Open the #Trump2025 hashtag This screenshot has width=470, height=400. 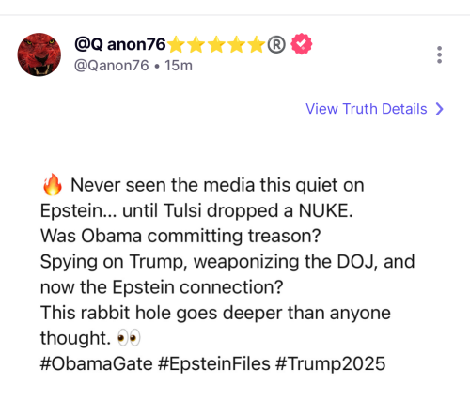tap(331, 363)
